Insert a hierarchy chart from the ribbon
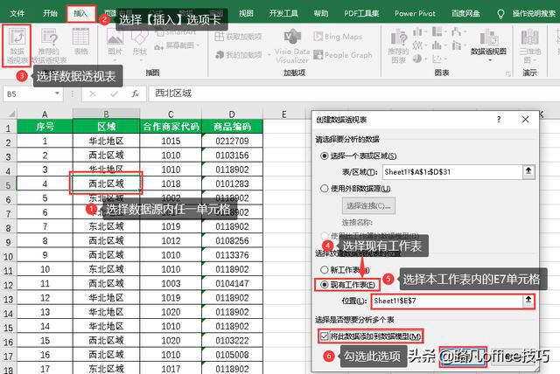Screen dimensions: 560x374 tap(437, 32)
